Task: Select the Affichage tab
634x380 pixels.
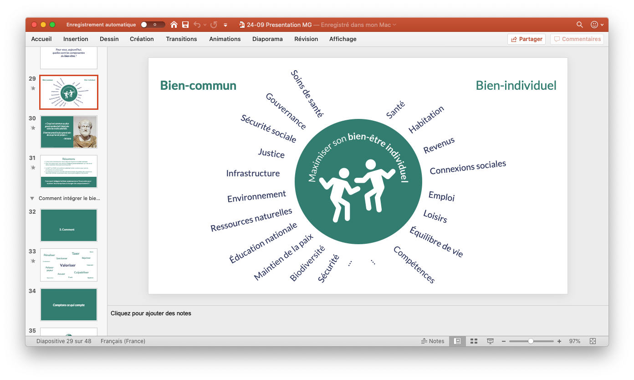Action: click(343, 39)
